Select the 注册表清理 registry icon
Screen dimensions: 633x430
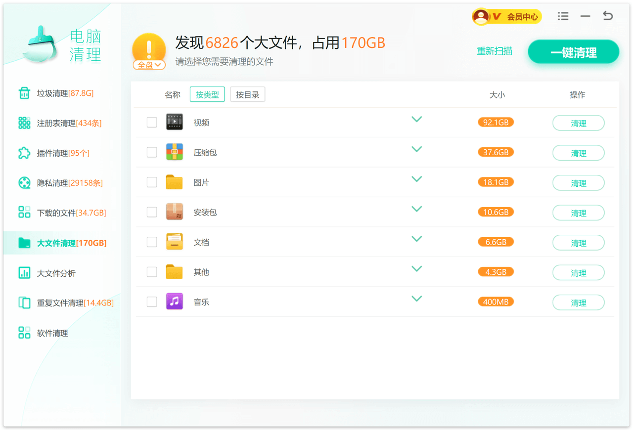[24, 123]
